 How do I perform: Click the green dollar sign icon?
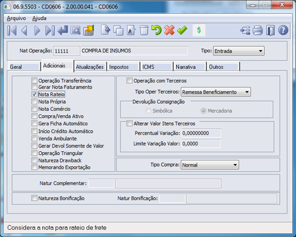199,30
